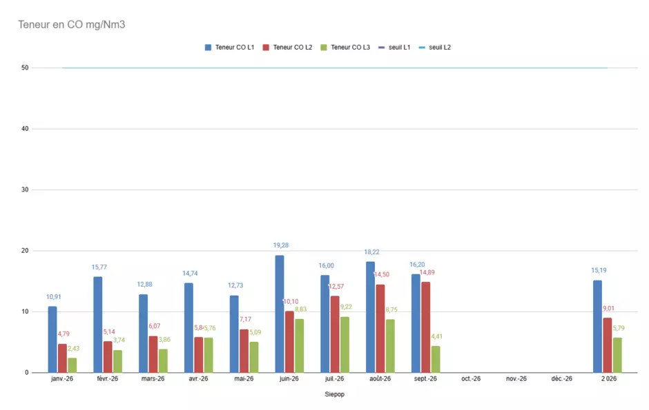Click the data label 4,41

tap(436, 336)
